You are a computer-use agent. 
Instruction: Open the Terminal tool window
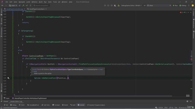[x=56, y=105]
